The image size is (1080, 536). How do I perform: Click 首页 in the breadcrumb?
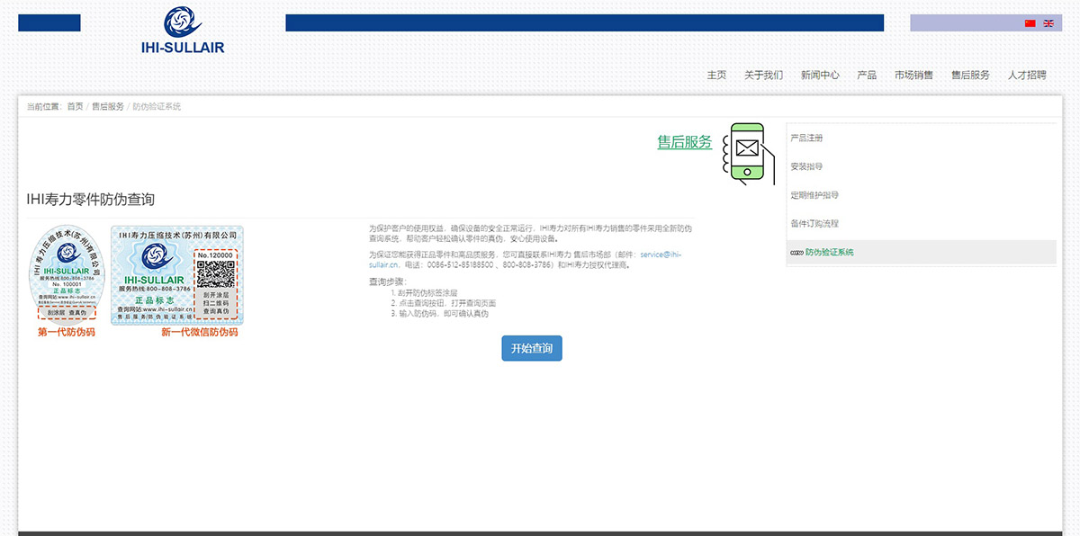[x=75, y=106]
